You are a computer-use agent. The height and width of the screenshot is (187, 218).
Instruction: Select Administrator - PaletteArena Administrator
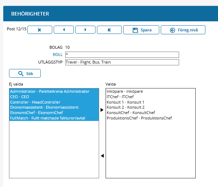pyautogui.click(x=54, y=91)
